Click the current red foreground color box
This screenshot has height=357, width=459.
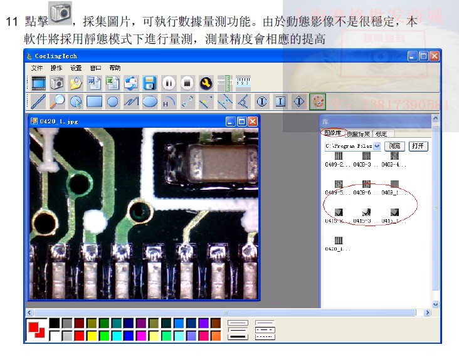click(33, 327)
